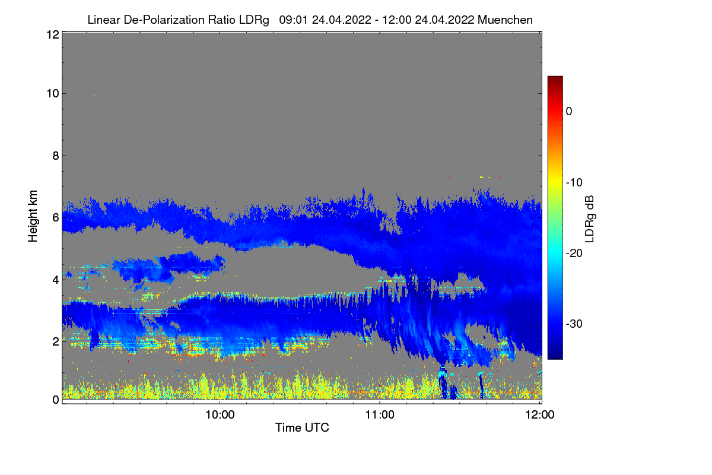Click the height axis label 4
Image resolution: width=712 pixels, height=475 pixels.
(x=55, y=279)
